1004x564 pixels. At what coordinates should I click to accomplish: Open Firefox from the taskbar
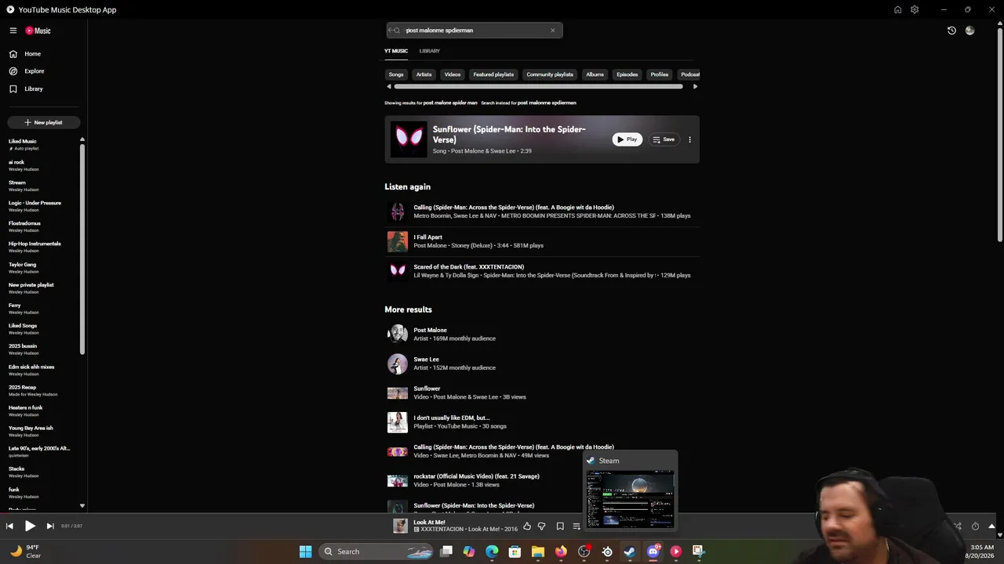pos(561,551)
